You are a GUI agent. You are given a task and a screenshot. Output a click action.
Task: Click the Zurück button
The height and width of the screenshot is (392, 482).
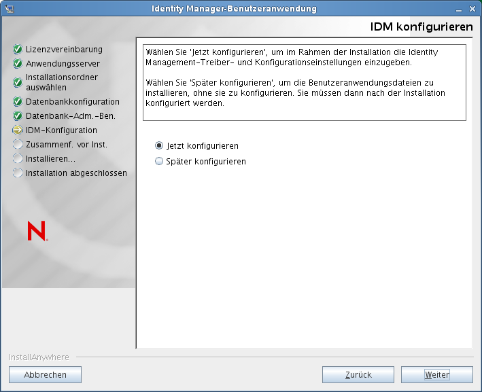(358, 374)
